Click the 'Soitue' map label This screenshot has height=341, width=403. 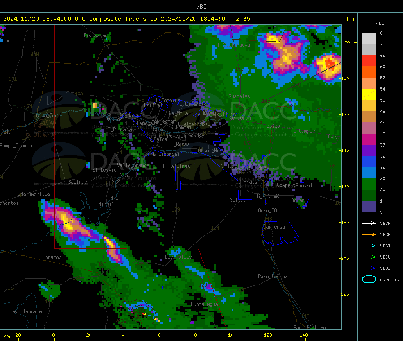(238, 200)
